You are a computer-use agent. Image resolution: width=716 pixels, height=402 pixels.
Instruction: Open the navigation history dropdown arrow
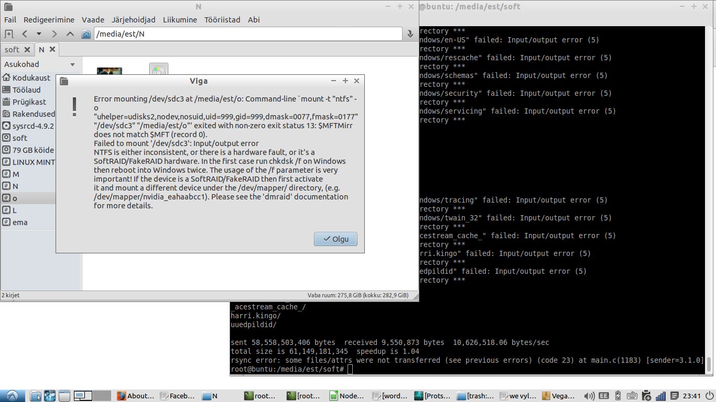pos(39,34)
